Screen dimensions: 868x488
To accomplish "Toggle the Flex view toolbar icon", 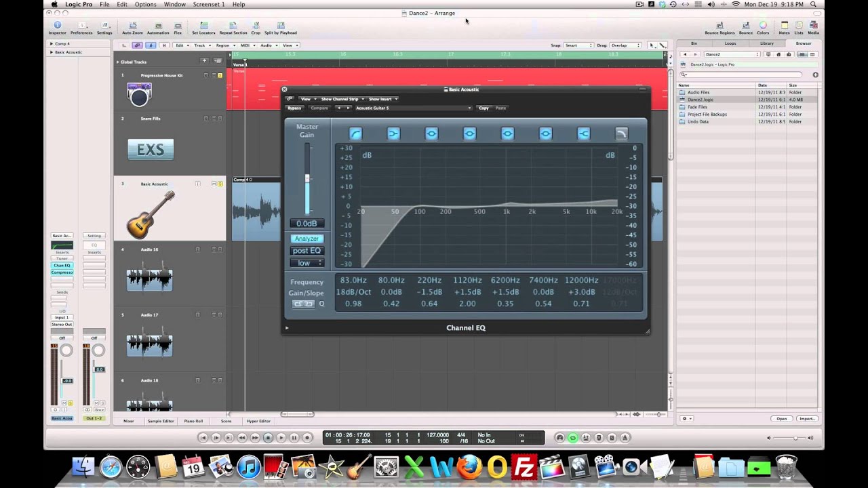I will (x=178, y=27).
